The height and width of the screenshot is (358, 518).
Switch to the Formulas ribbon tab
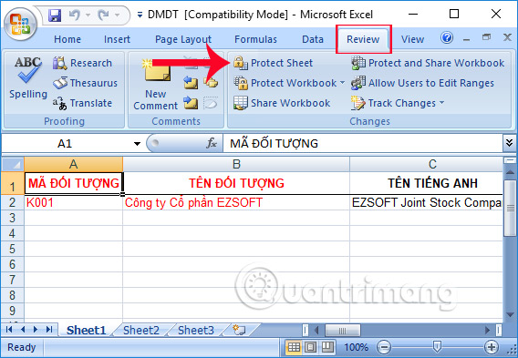(255, 39)
